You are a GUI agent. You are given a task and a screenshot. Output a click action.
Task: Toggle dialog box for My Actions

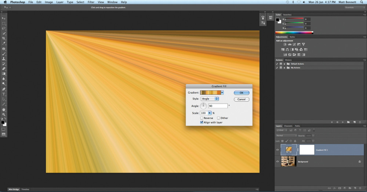pyautogui.click(x=281, y=68)
